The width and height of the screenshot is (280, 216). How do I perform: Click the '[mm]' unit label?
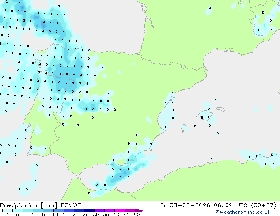pos(49,205)
